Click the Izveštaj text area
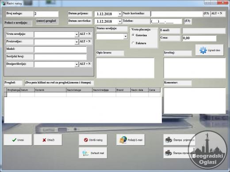230x172 pixels. pyautogui.click(x=195, y=68)
